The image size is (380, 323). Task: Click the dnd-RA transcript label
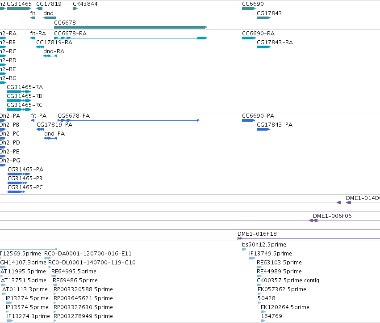coord(54,51)
